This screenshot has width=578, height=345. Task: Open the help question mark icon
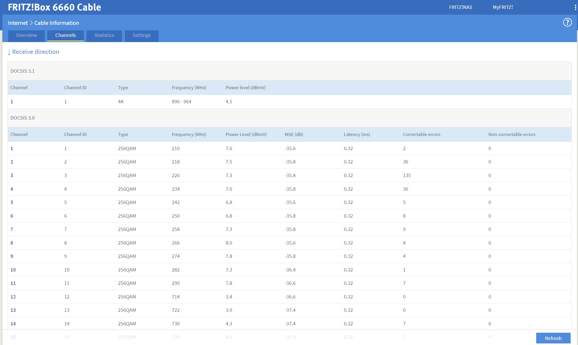[567, 22]
